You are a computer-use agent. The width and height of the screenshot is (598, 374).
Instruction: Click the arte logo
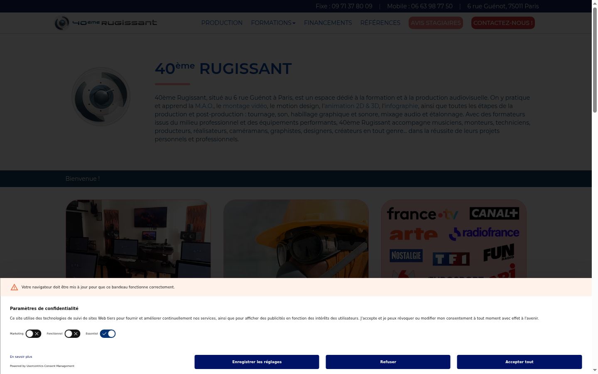[x=414, y=234]
